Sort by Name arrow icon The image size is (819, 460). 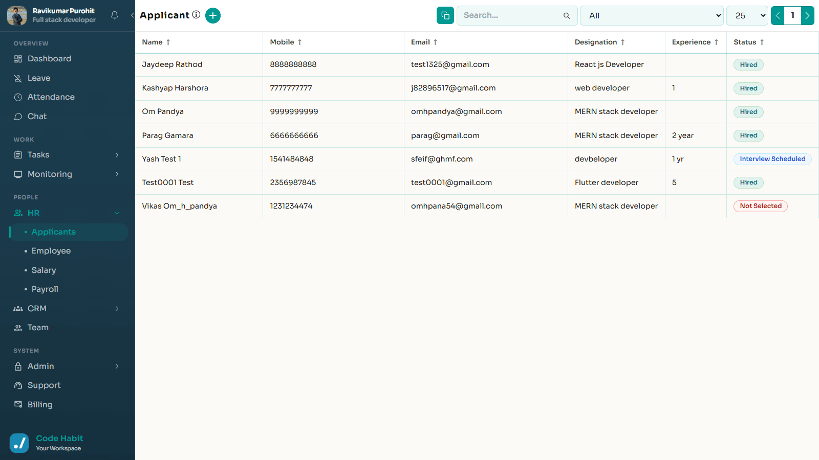168,42
